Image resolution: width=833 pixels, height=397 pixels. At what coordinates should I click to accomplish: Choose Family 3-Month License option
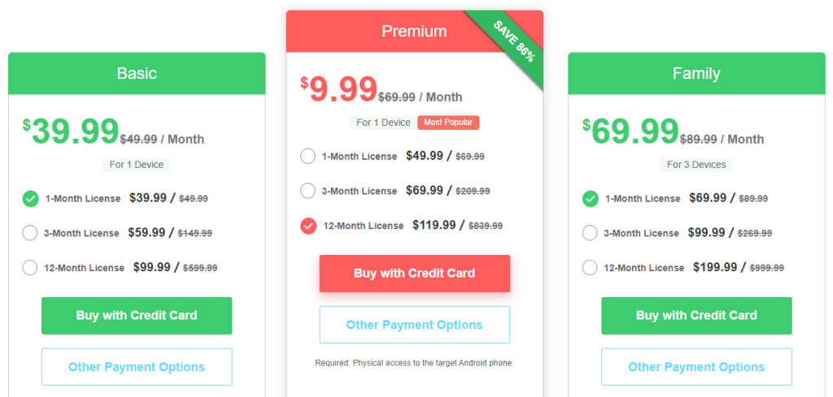tap(590, 233)
